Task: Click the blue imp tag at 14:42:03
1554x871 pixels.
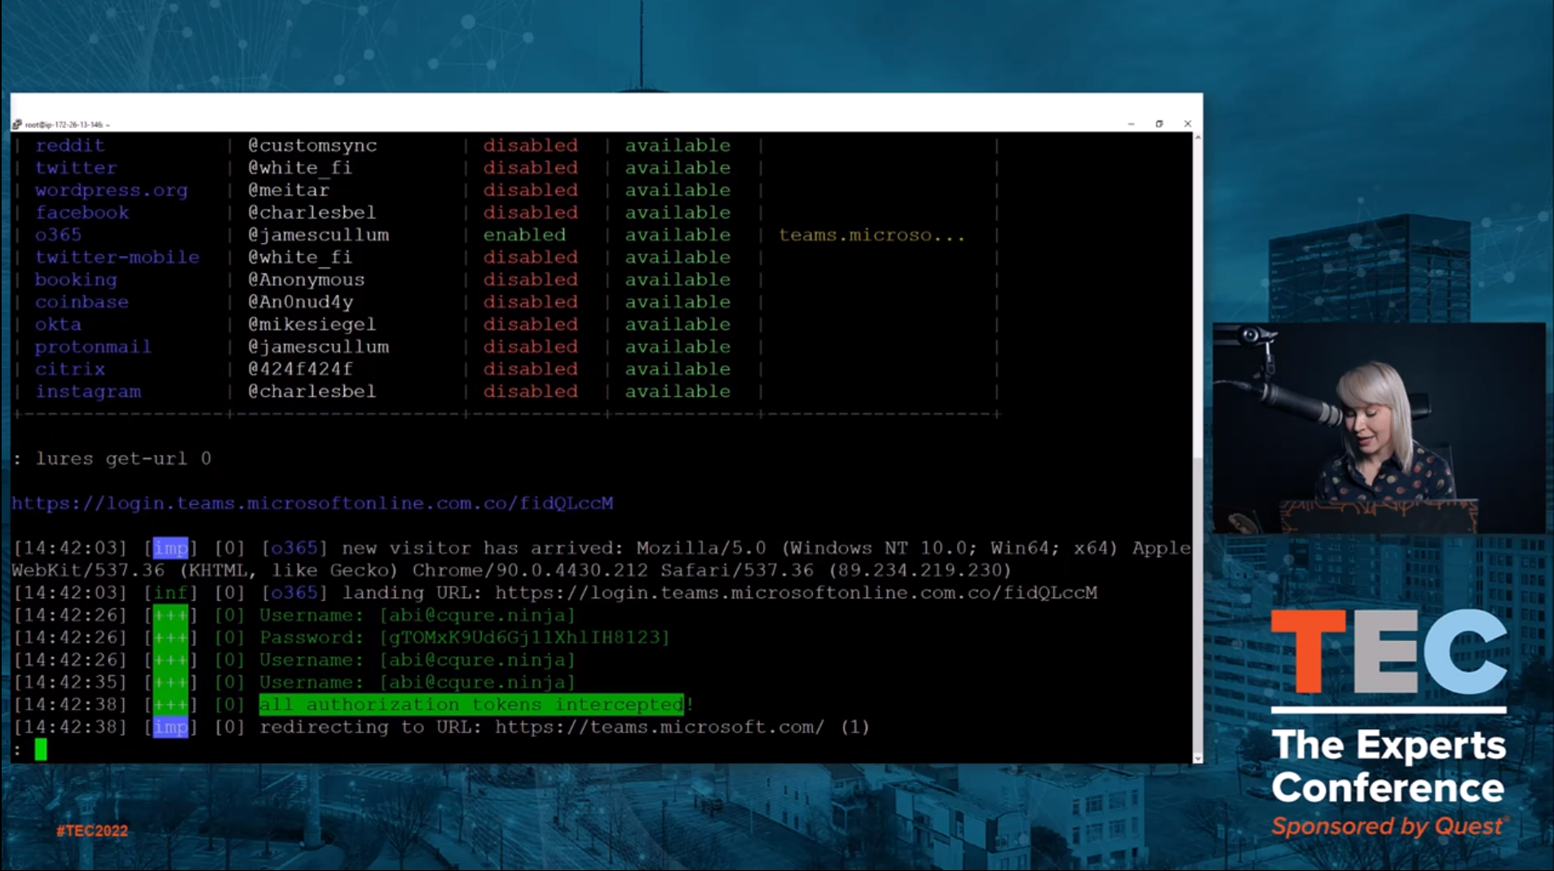Action: (x=170, y=548)
